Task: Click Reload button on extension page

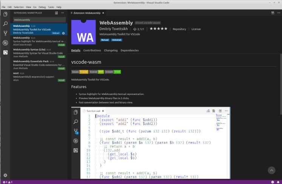Action: point(105,40)
